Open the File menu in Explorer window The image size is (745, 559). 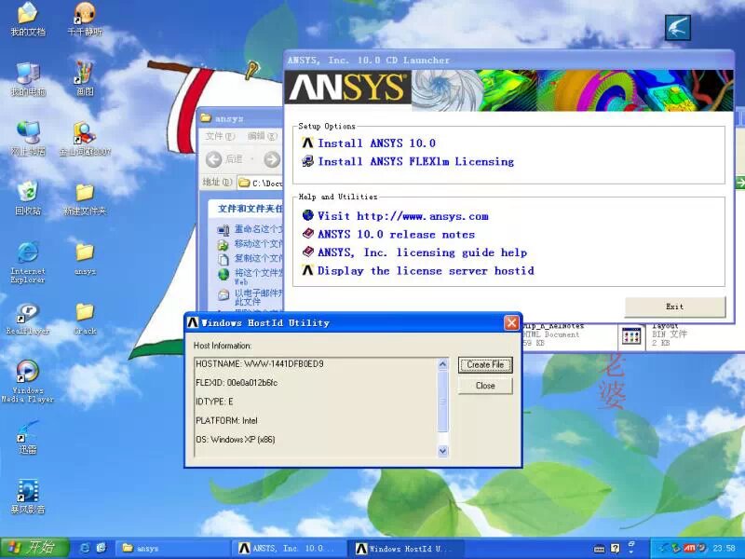tap(214, 136)
